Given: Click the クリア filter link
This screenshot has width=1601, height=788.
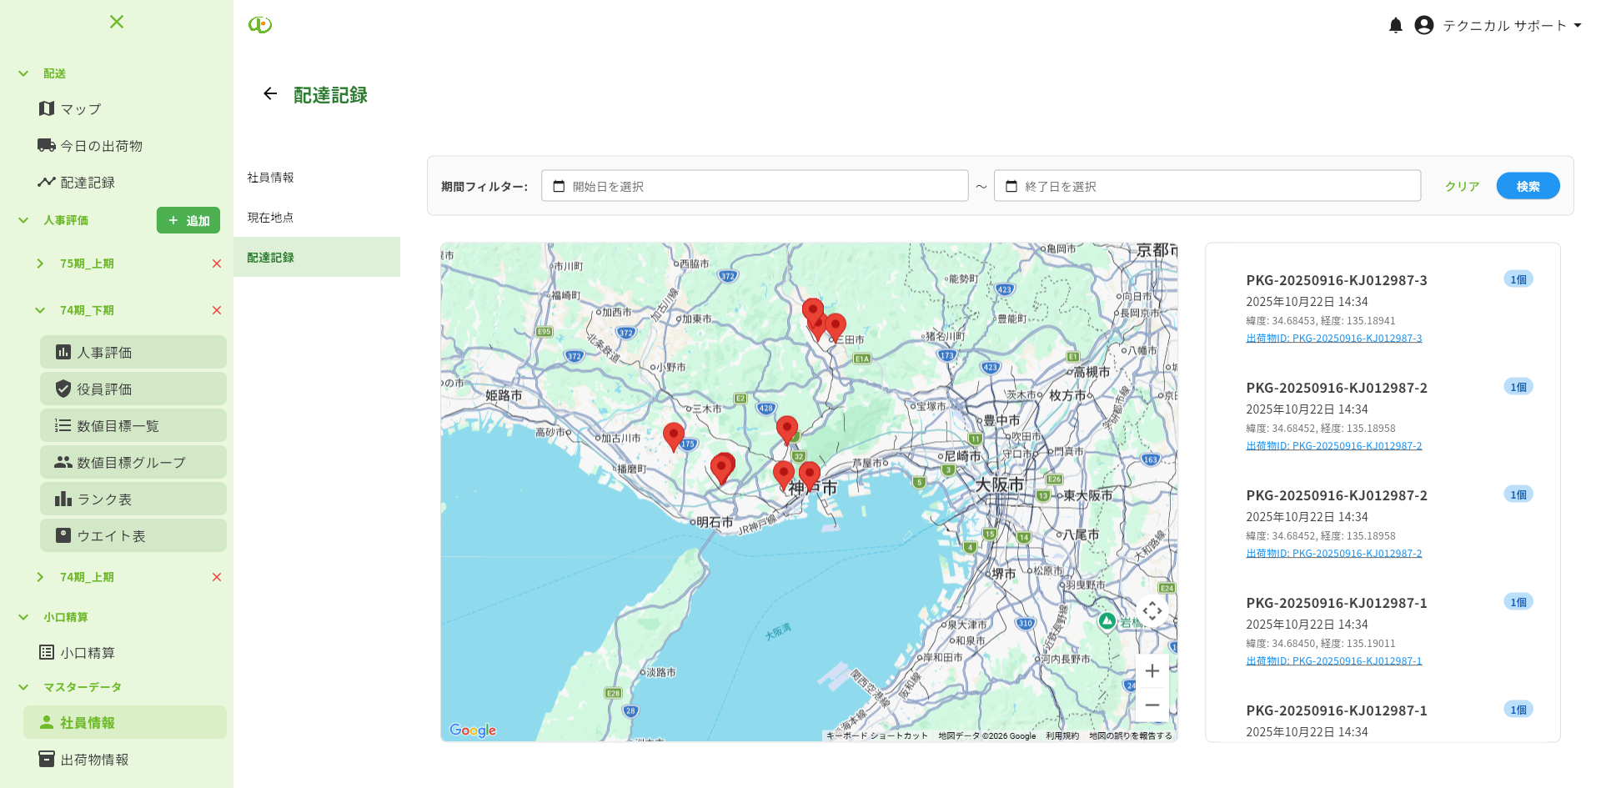Looking at the screenshot, I should pyautogui.click(x=1461, y=186).
